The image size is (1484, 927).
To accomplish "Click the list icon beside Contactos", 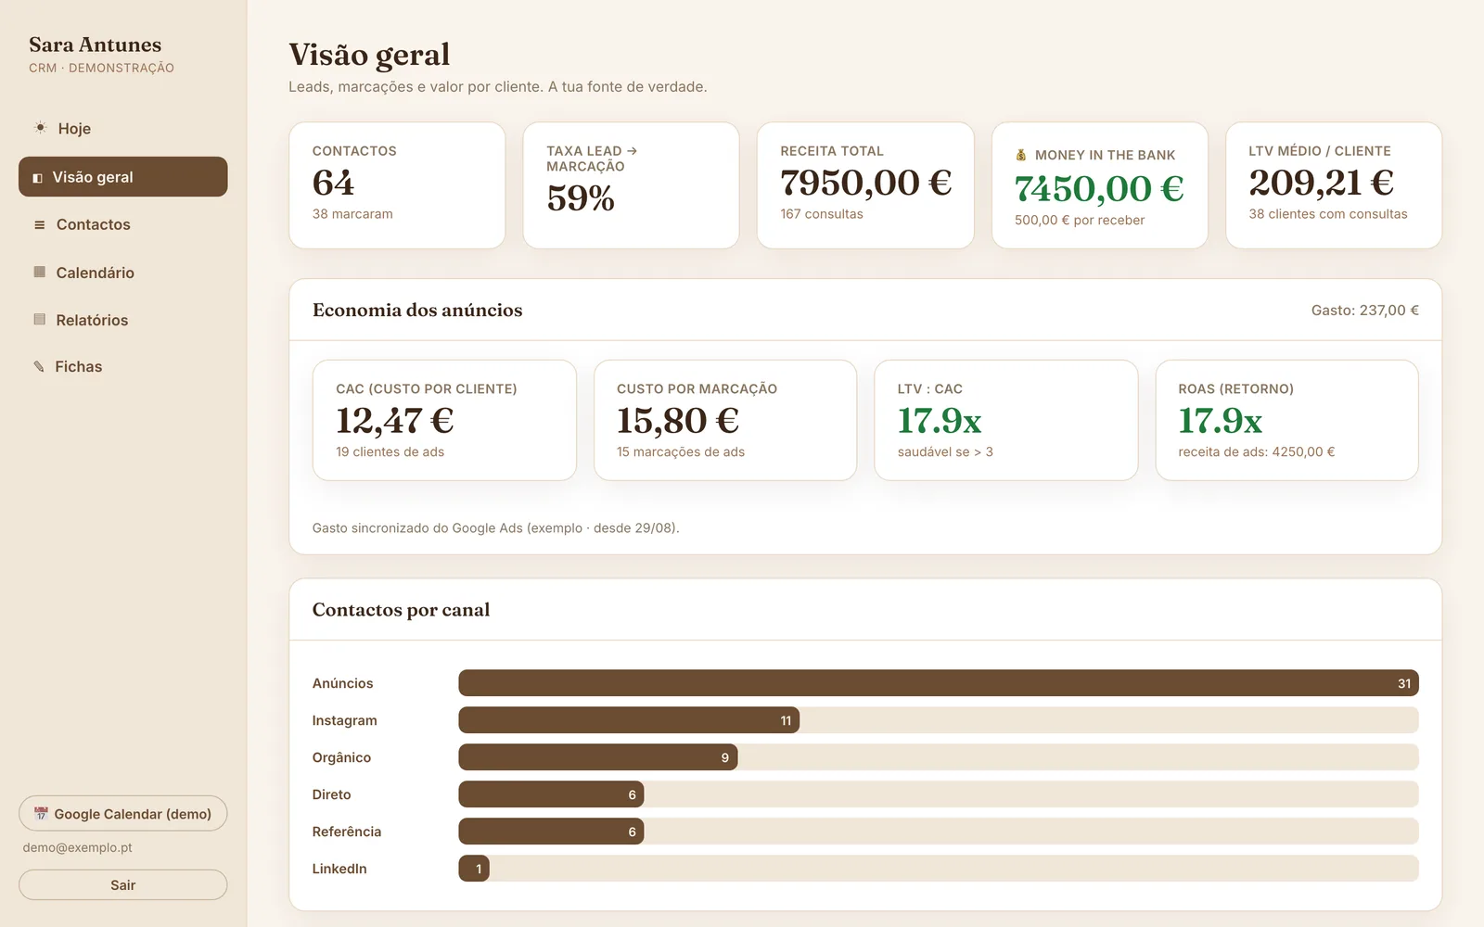I will [39, 224].
